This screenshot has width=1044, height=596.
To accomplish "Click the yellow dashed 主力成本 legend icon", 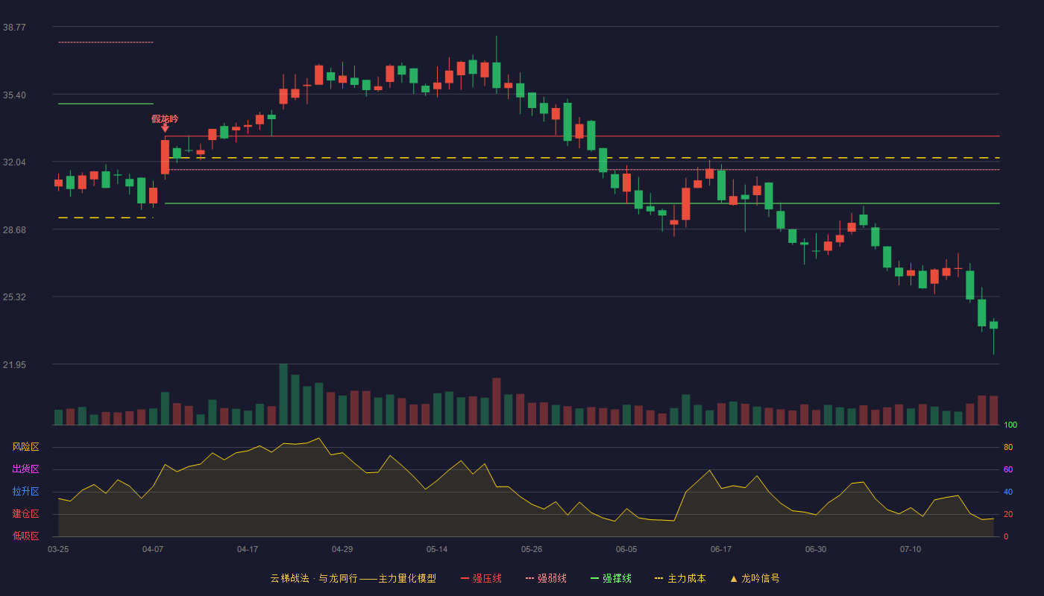I will tap(658, 578).
